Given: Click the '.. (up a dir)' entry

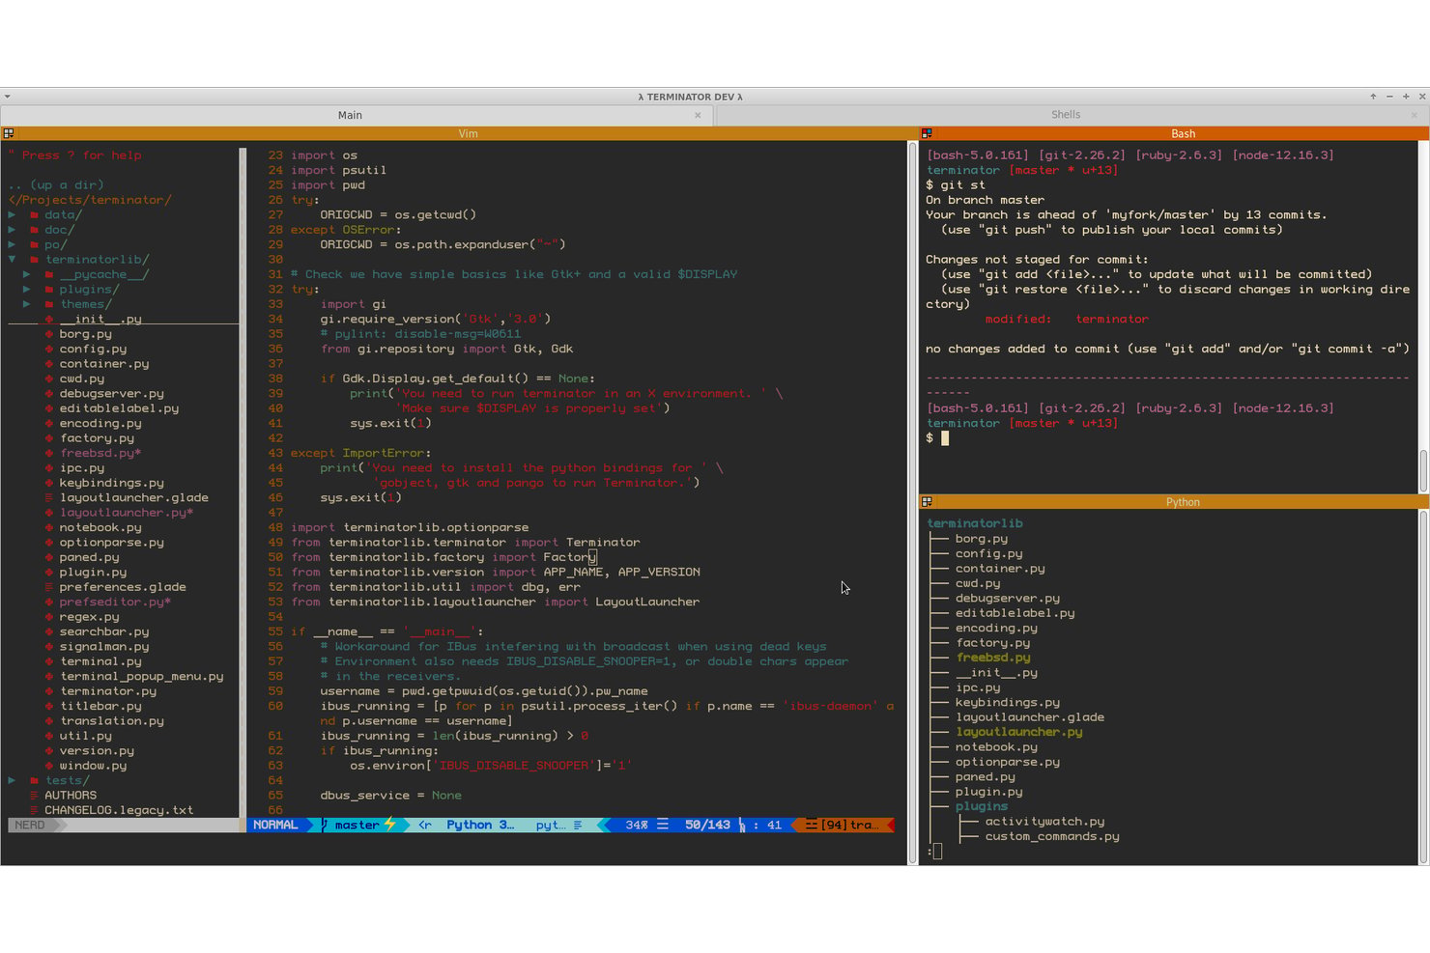Looking at the screenshot, I should [56, 184].
